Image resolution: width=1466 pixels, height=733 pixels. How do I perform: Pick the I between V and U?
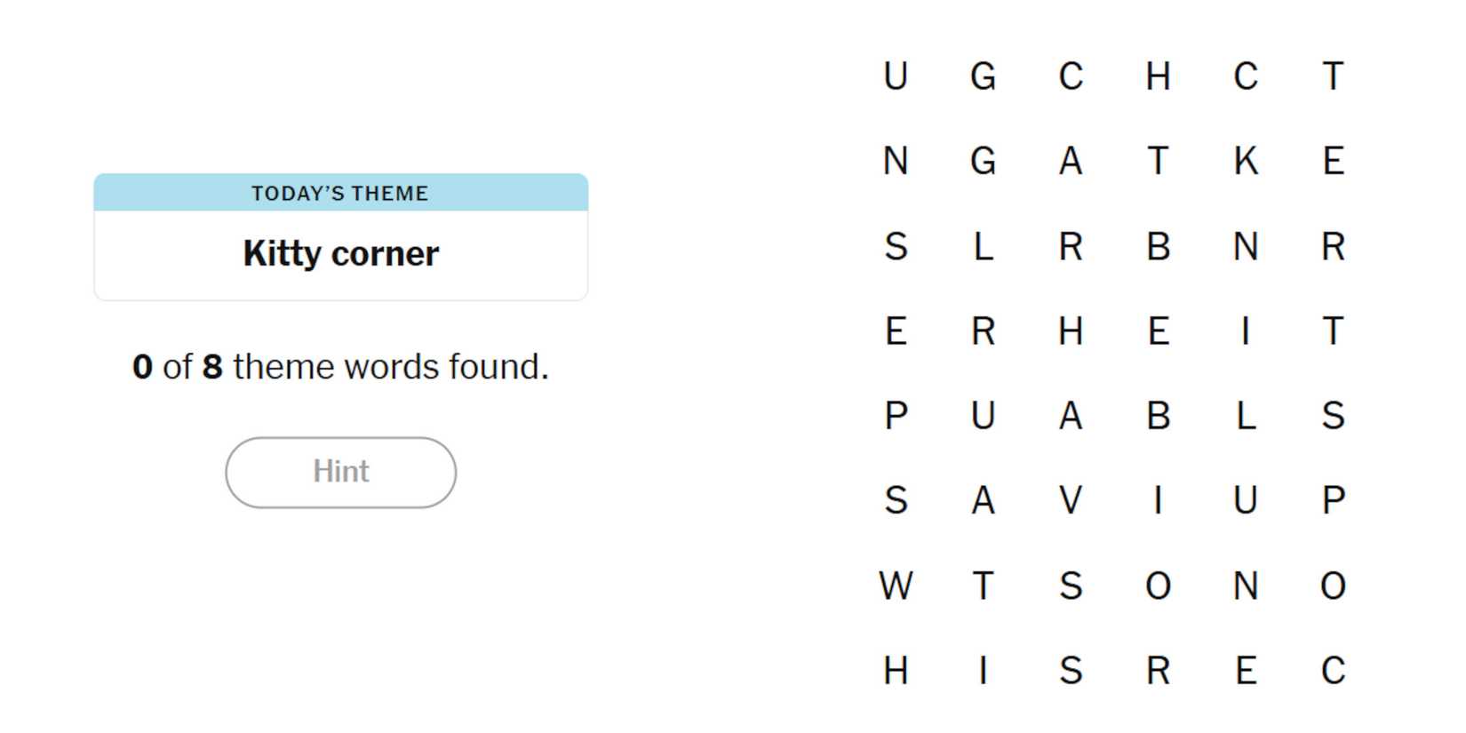pos(1158,500)
